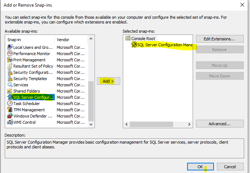This screenshot has height=173, width=250.
Task: Click the Move Down button
Action: pyautogui.click(x=220, y=76)
